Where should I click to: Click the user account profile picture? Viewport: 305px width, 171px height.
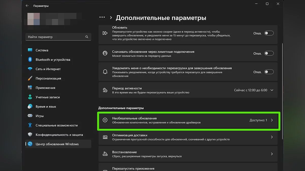33,19
